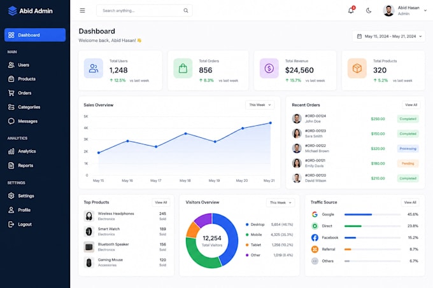This screenshot has height=288, width=433.
Task: Click the Gaming Mouse product thumbnail
Action: pyautogui.click(x=89, y=263)
